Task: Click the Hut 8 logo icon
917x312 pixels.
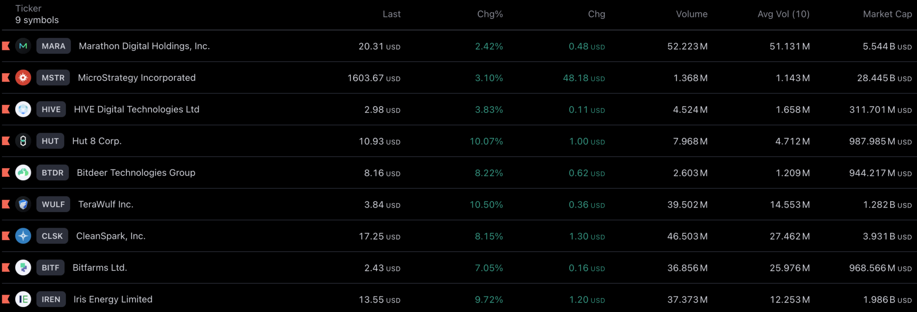Action: (x=23, y=141)
